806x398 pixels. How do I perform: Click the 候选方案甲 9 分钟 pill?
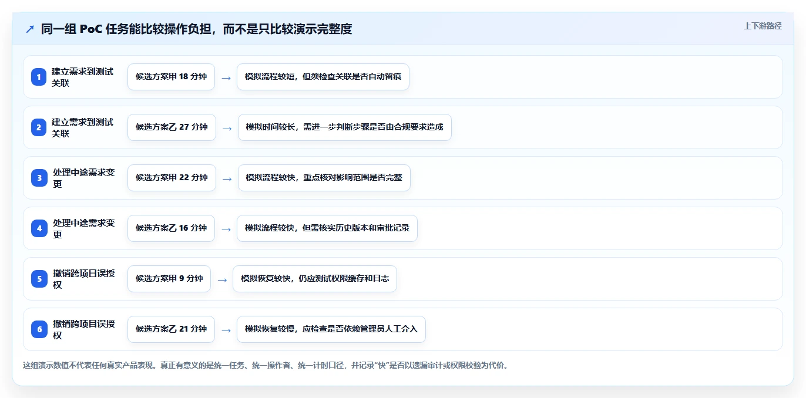(x=169, y=279)
